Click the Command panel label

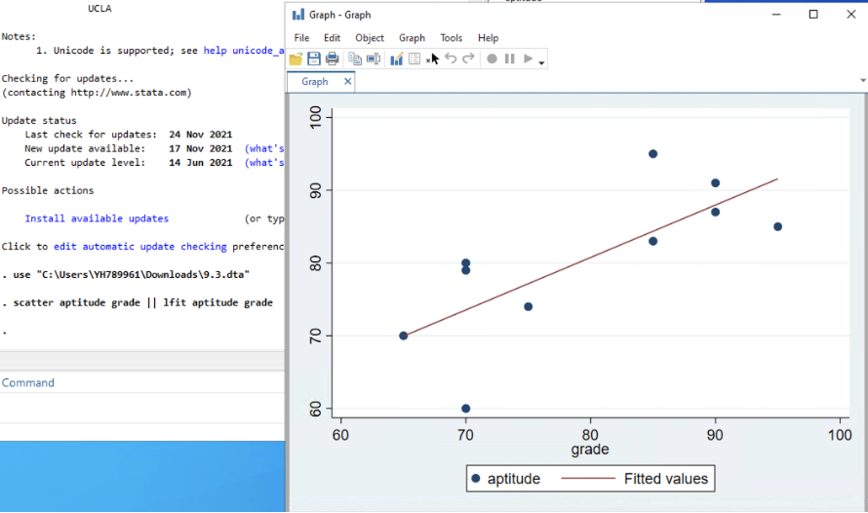point(27,383)
